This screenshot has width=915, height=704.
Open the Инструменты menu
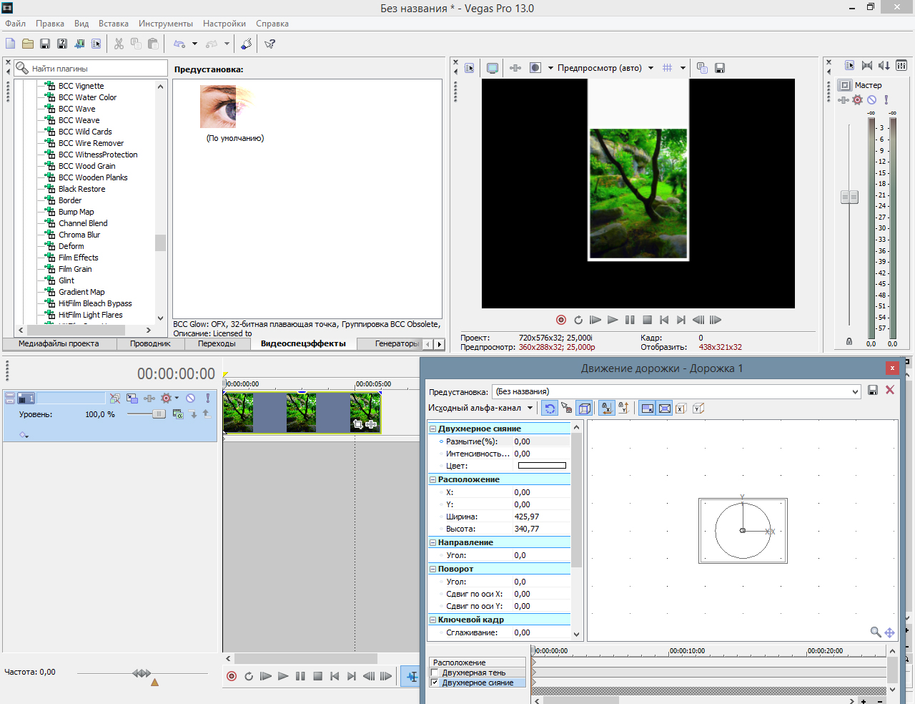point(165,24)
